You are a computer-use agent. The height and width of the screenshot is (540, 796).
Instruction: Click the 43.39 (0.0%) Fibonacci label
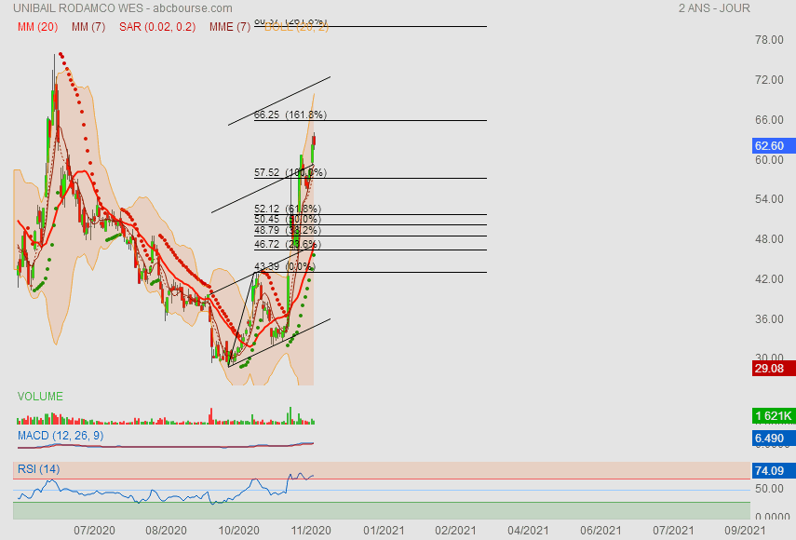click(285, 266)
